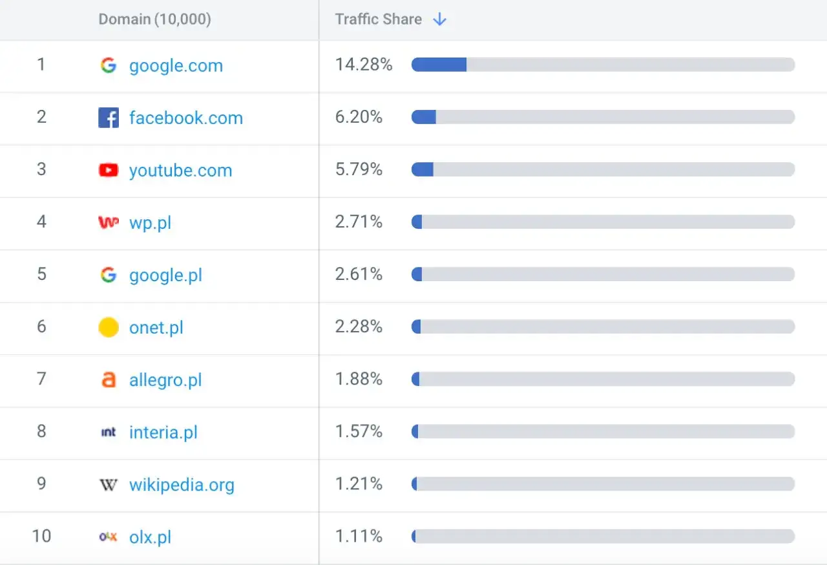Sort by the Traffic Share column header
This screenshot has width=827, height=565.
click(378, 19)
